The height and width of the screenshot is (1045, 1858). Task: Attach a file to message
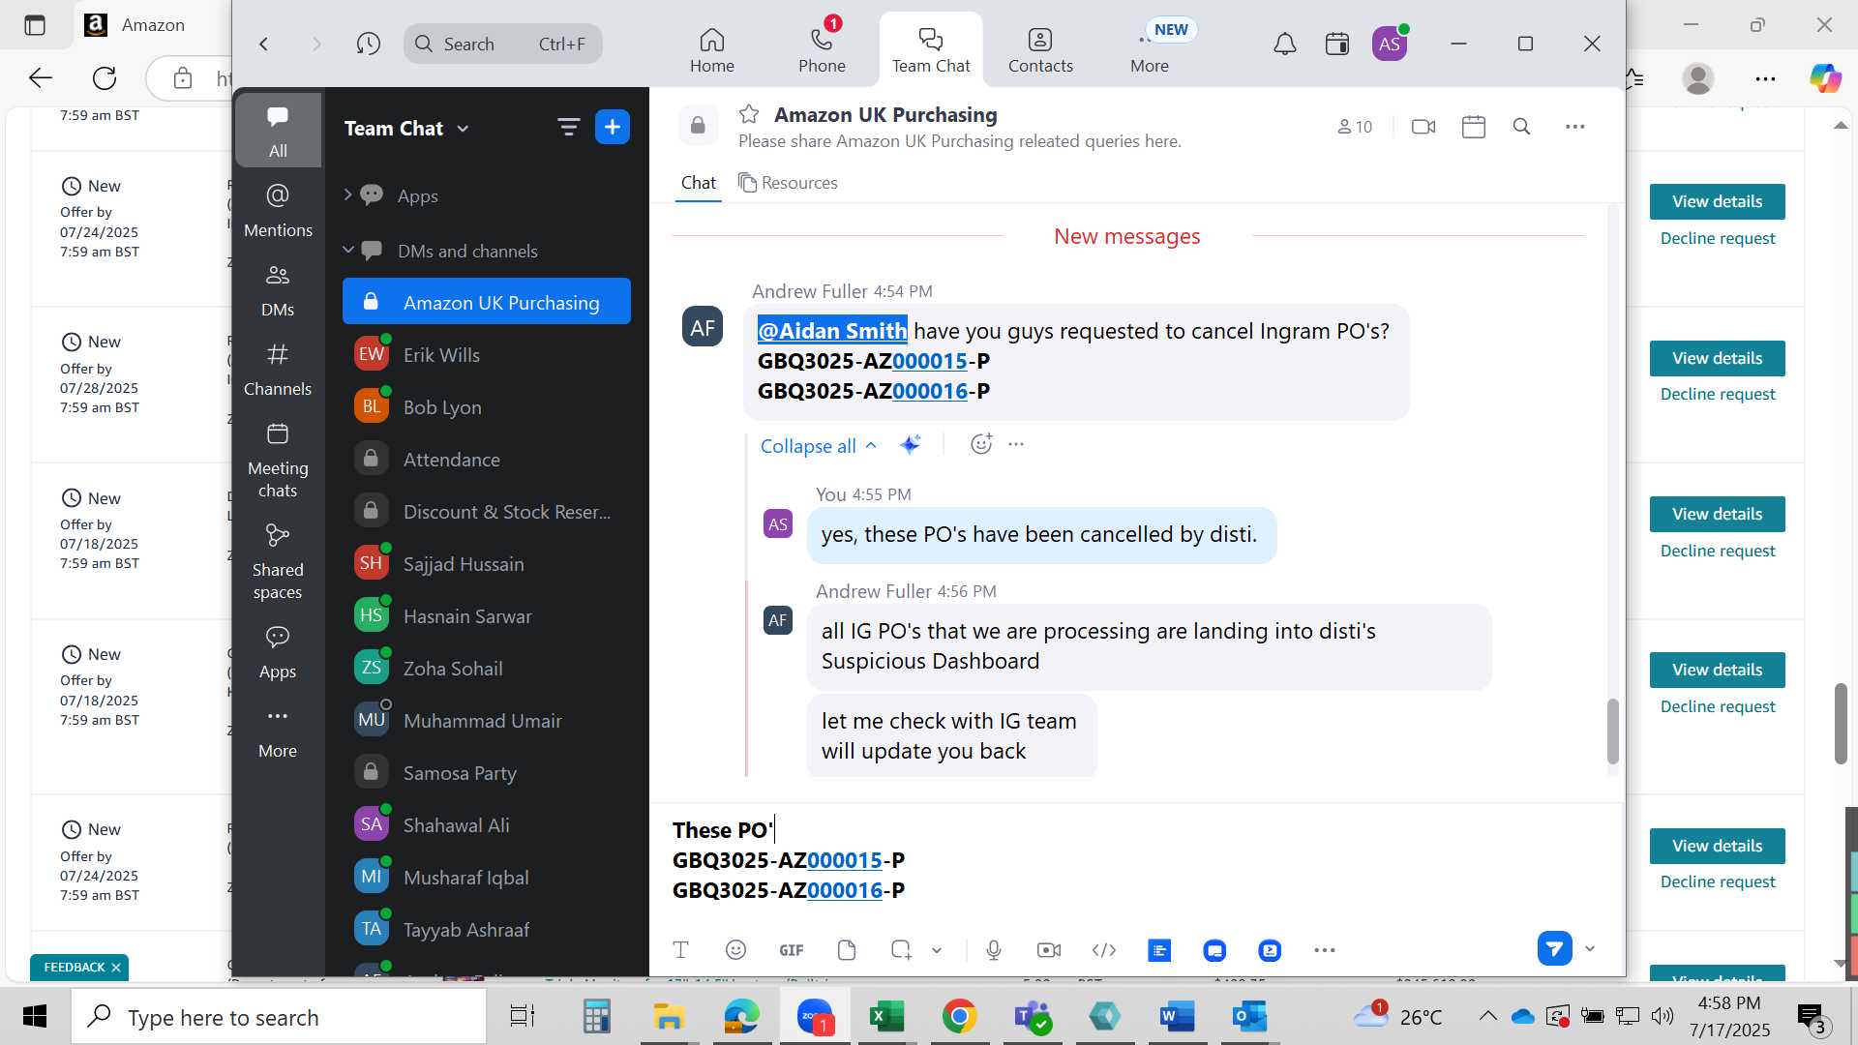point(847,950)
